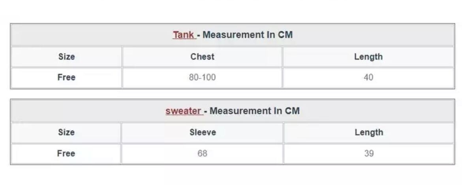Select the Length header in the sweater table

coord(368,133)
